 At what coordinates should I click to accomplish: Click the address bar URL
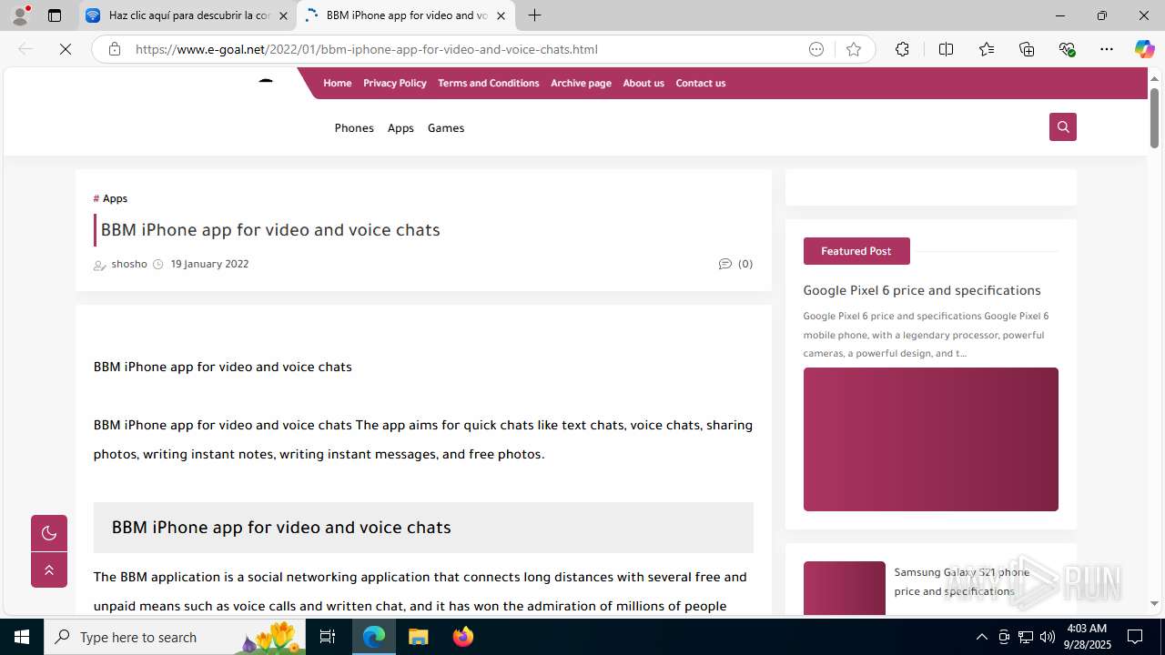coord(366,49)
